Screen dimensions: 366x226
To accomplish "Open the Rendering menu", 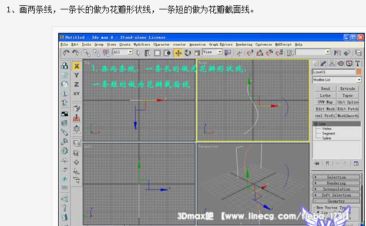I will point(244,44).
